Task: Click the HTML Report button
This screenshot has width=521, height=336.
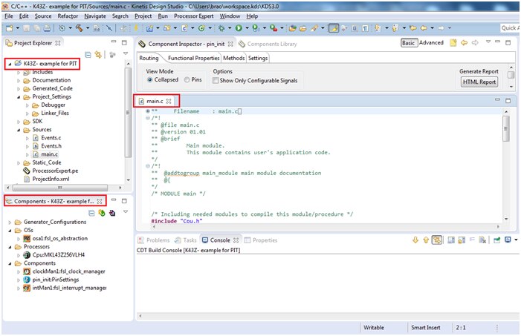Action: point(479,82)
